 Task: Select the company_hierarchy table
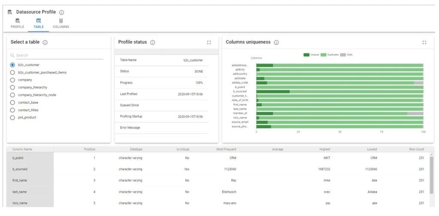(x=12, y=87)
